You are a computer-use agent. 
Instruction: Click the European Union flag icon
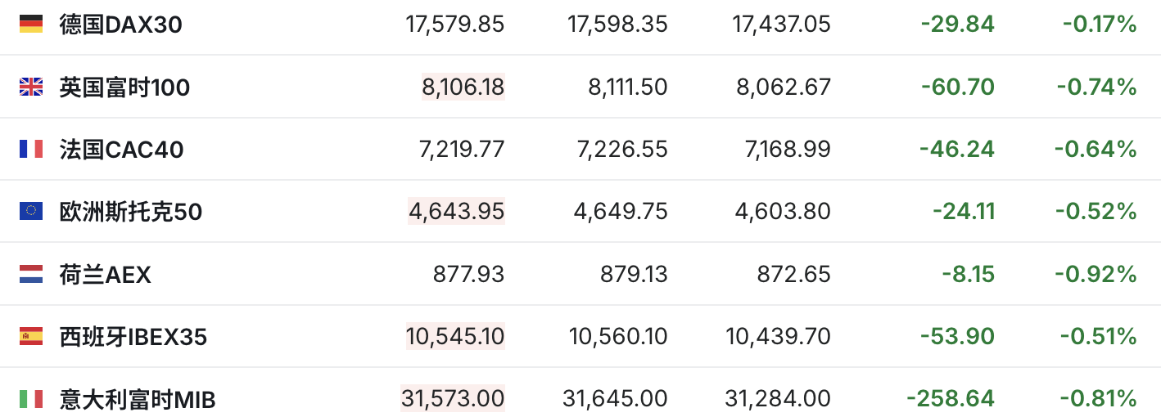point(31,212)
